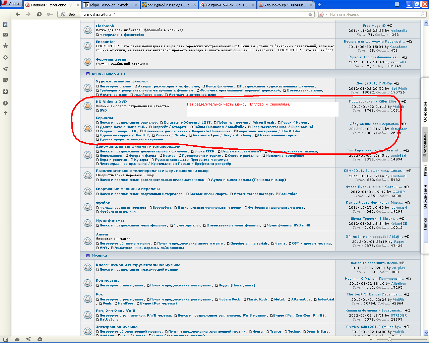Open the History clock panel in sidebar
The height and width of the screenshot is (343, 429).
5,103
